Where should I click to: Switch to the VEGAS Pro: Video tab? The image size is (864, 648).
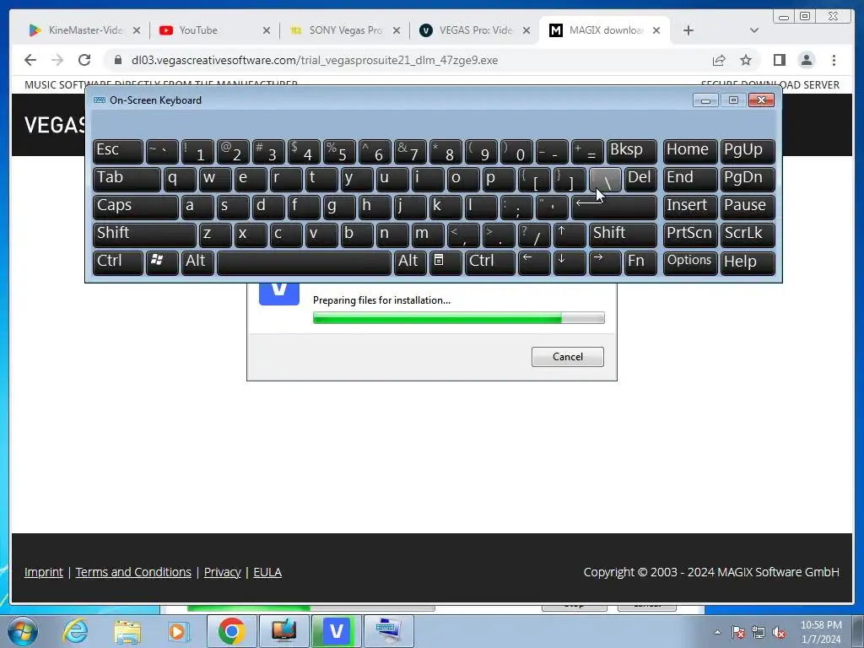click(x=474, y=30)
